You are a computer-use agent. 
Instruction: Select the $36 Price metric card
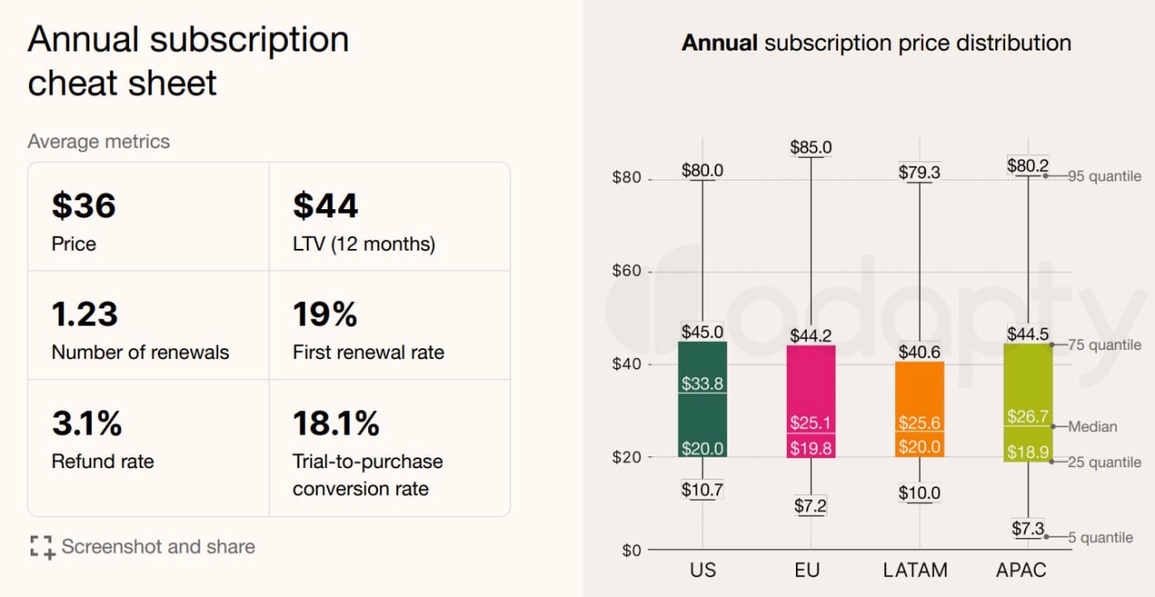click(149, 216)
